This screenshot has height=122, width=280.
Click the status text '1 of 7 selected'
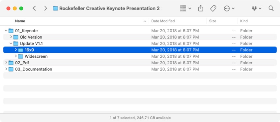(122, 118)
